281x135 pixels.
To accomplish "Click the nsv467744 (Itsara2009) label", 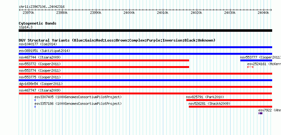I will click(40, 57).
